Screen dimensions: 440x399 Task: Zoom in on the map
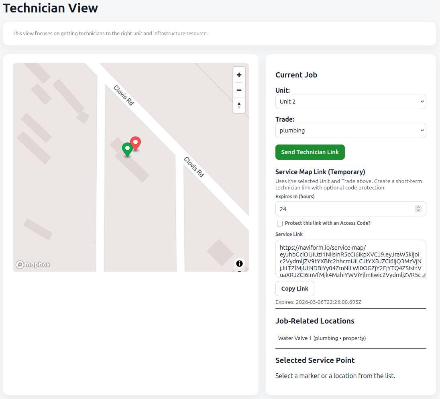pyautogui.click(x=239, y=75)
